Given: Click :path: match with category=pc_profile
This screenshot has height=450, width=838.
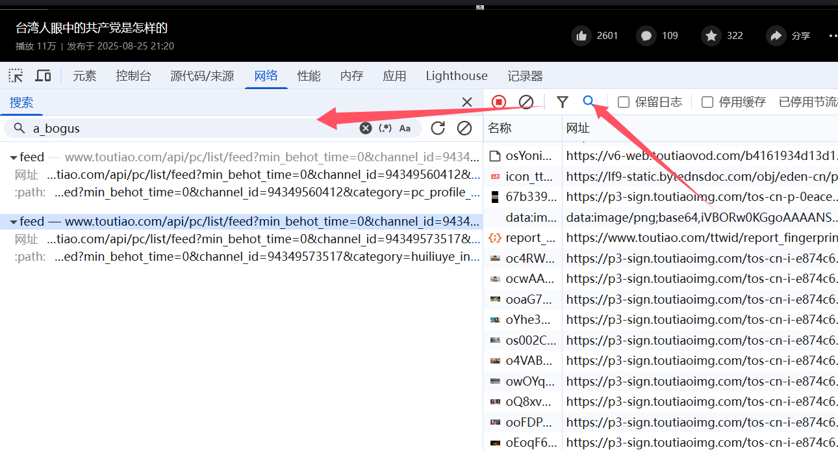Looking at the screenshot, I should tap(247, 192).
